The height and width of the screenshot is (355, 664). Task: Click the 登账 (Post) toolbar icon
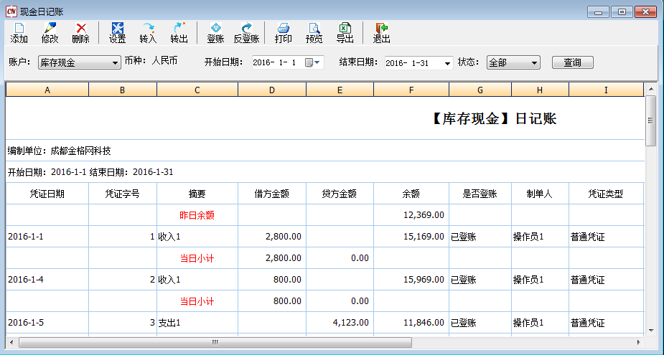tap(215, 32)
